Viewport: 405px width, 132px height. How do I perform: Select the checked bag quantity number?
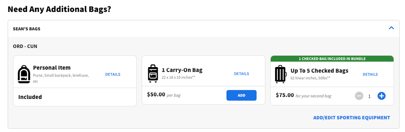(369, 96)
